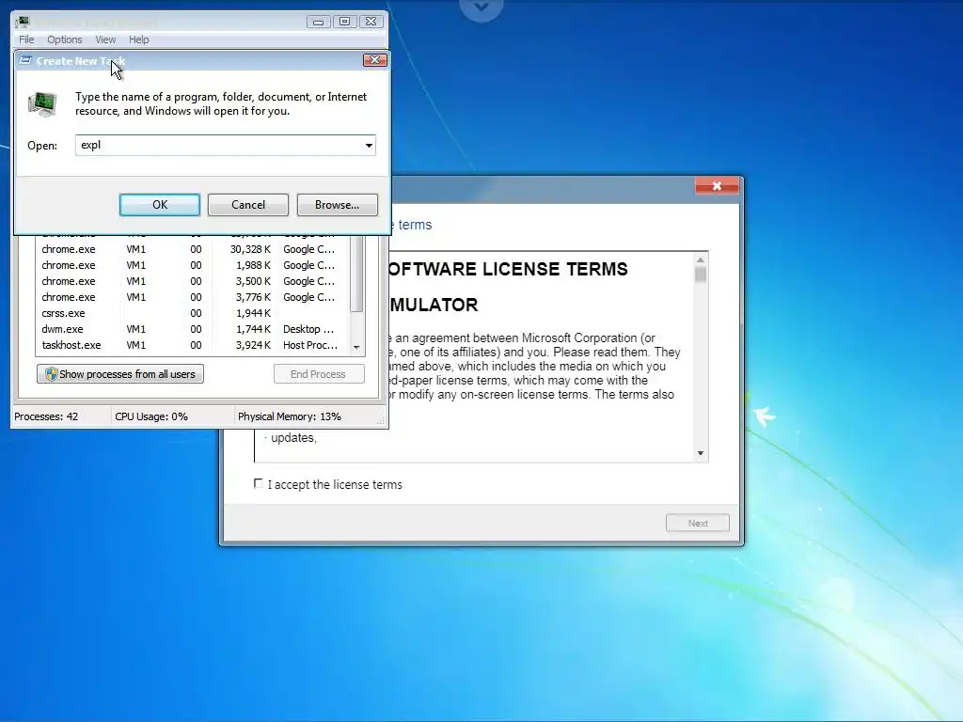This screenshot has height=722, width=963.
Task: Close the Create New Task dialog
Action: coord(374,59)
